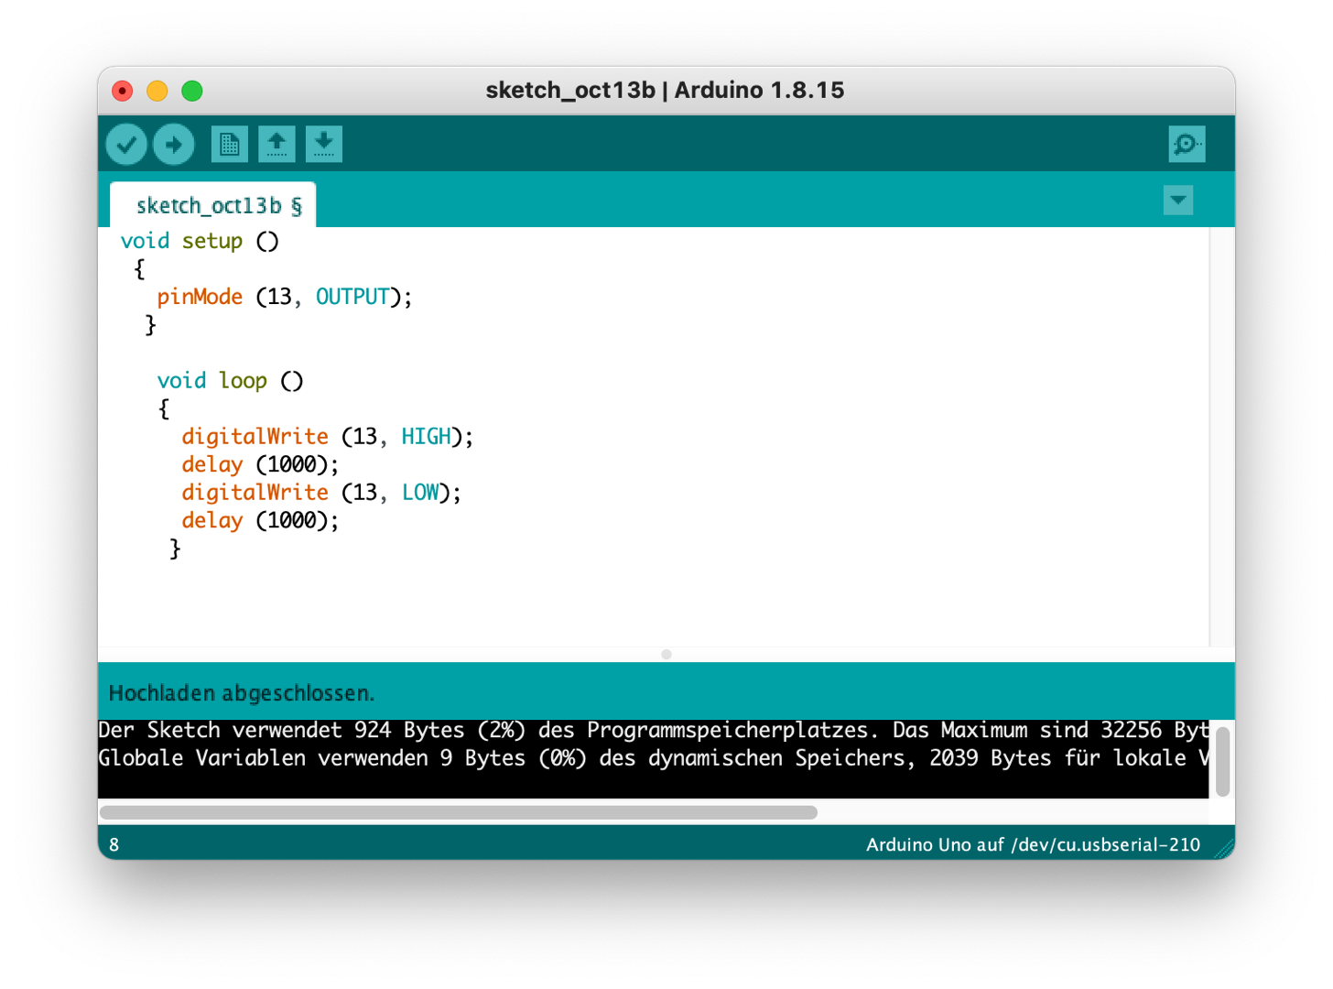Verify the sketch with the checkmark button
Screen dimensions: 1333x989
126,145
